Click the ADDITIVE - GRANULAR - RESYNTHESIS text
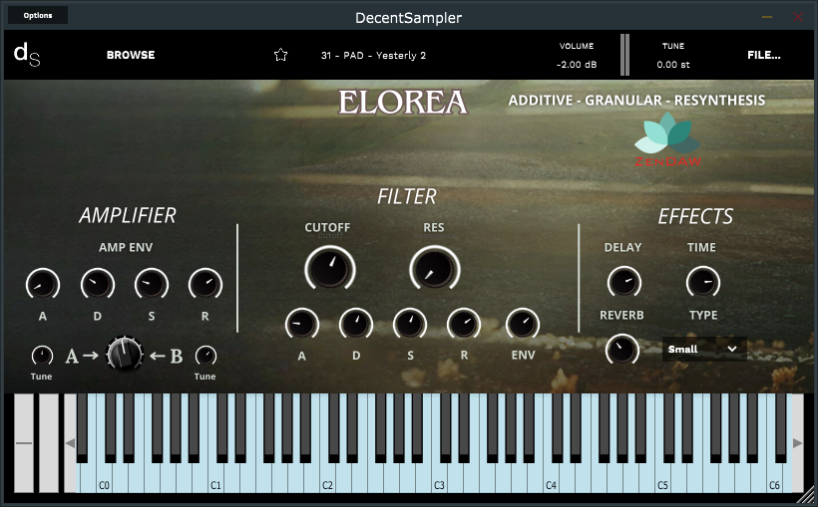Image resolution: width=818 pixels, height=507 pixels. coord(636,100)
